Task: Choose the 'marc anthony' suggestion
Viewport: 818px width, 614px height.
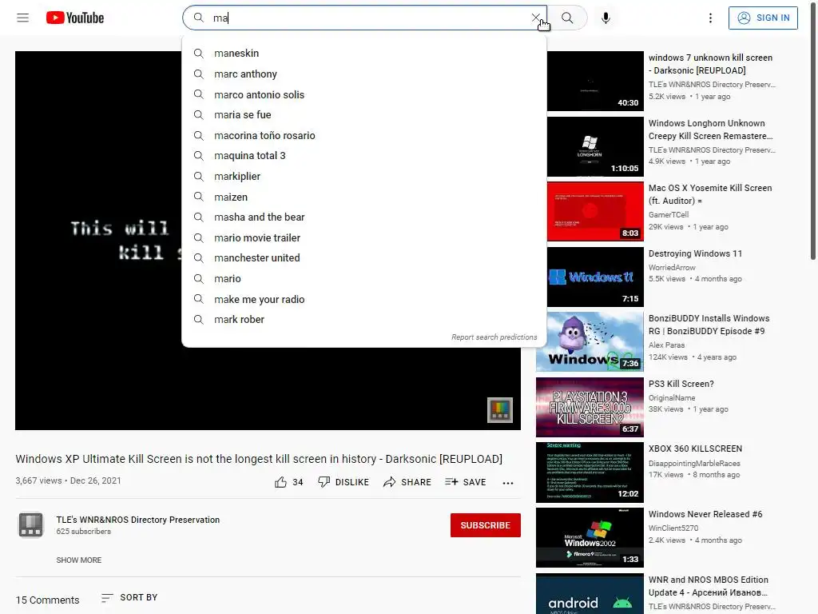Action: click(364, 74)
